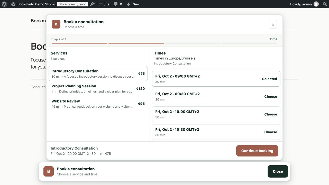Screen dimensions: 329x185
Task: Open the New content menu
Action: click(133, 4)
